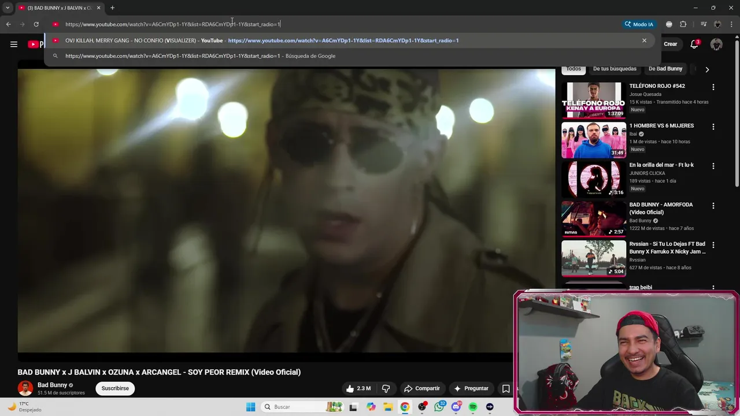The width and height of the screenshot is (740, 416).
Task: Open the BAD BUNNY - AMORFODA thumbnail
Action: point(594,218)
